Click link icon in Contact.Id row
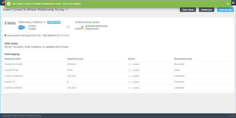This screenshot has width=236, height=118. pos(130,82)
